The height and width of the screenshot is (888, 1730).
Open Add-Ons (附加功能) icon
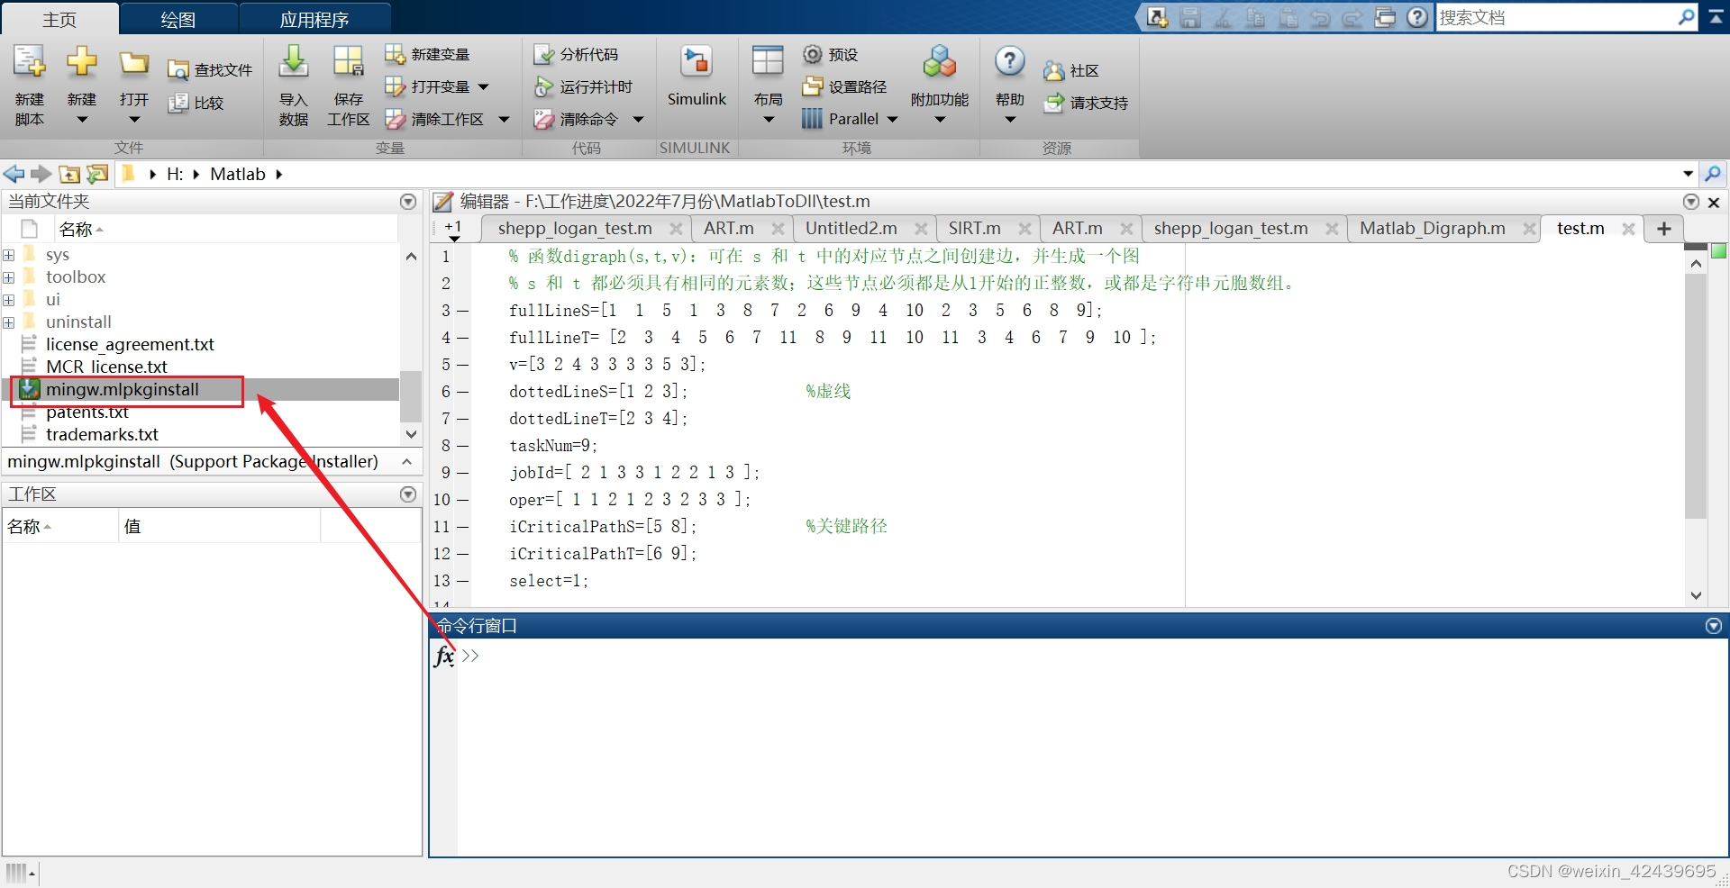940,62
